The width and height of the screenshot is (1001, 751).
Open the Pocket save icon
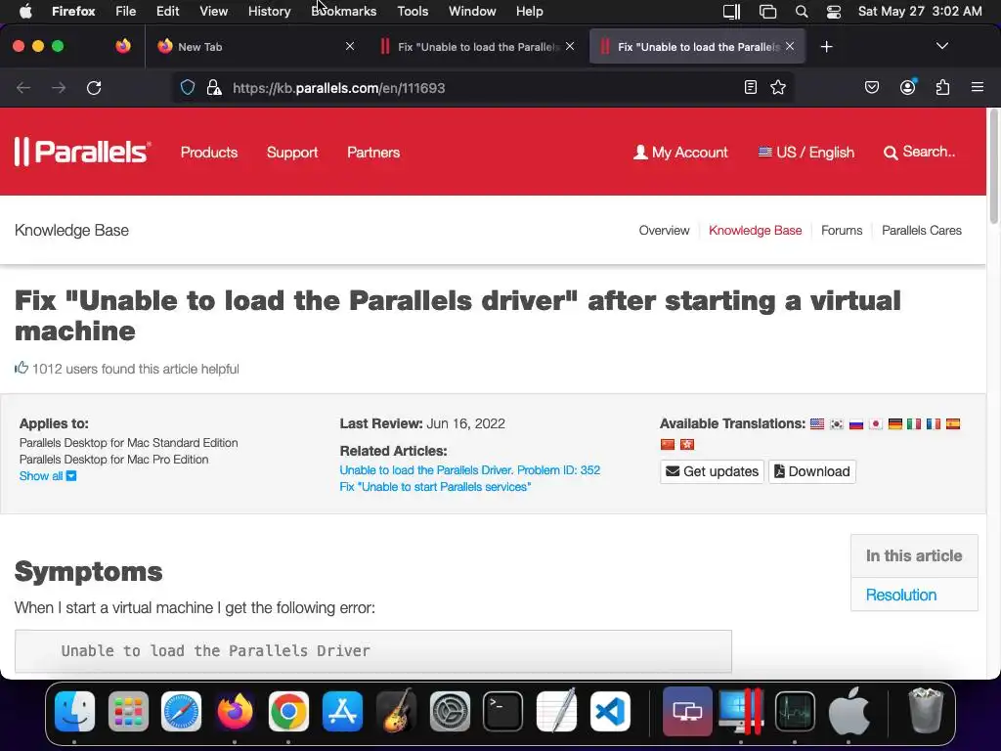[872, 87]
